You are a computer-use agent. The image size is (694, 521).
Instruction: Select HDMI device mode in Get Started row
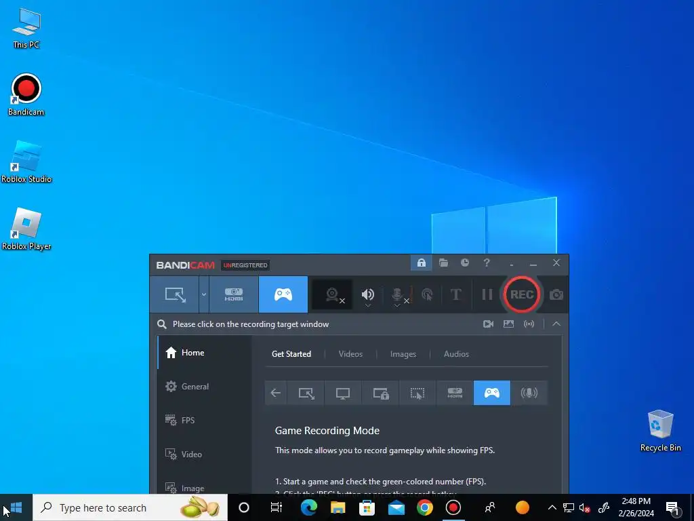pos(455,393)
